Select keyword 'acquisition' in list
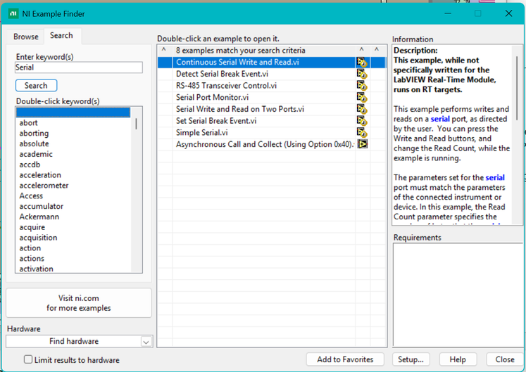This screenshot has width=526, height=372. 38,238
